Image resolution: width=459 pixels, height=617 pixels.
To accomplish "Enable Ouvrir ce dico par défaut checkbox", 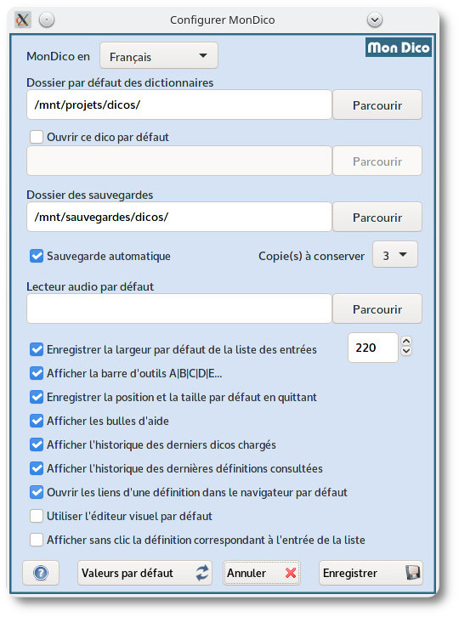I will tap(37, 137).
